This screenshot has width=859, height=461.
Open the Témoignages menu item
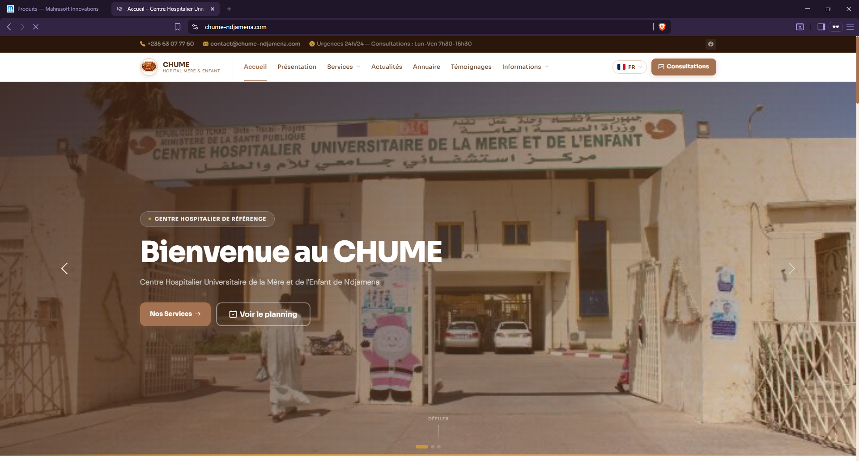pos(471,67)
